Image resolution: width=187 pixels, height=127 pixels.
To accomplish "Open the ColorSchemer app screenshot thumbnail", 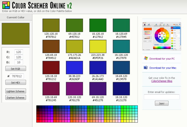I will coord(161,36).
